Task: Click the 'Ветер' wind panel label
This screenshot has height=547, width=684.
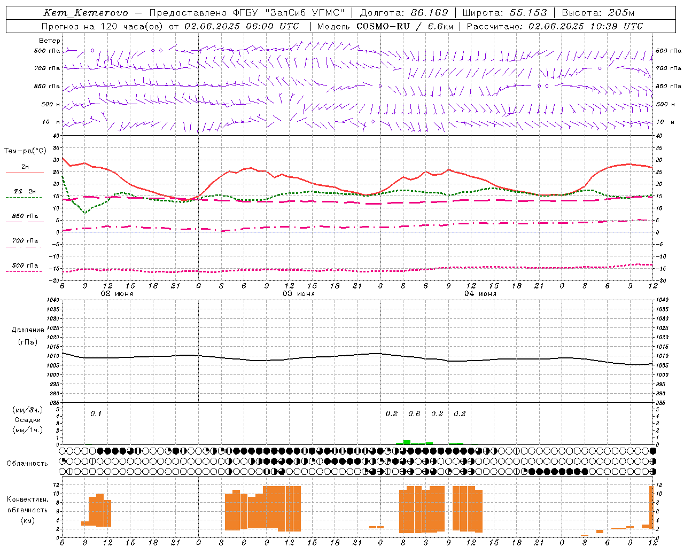Action: tap(50, 41)
